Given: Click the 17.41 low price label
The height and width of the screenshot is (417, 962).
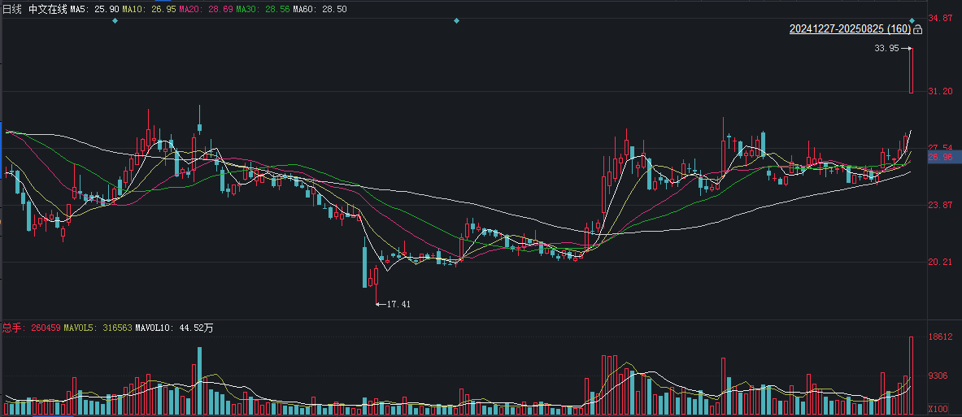Looking at the screenshot, I should click(398, 303).
